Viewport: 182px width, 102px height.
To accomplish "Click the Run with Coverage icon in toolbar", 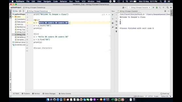I will click(x=160, y=8).
